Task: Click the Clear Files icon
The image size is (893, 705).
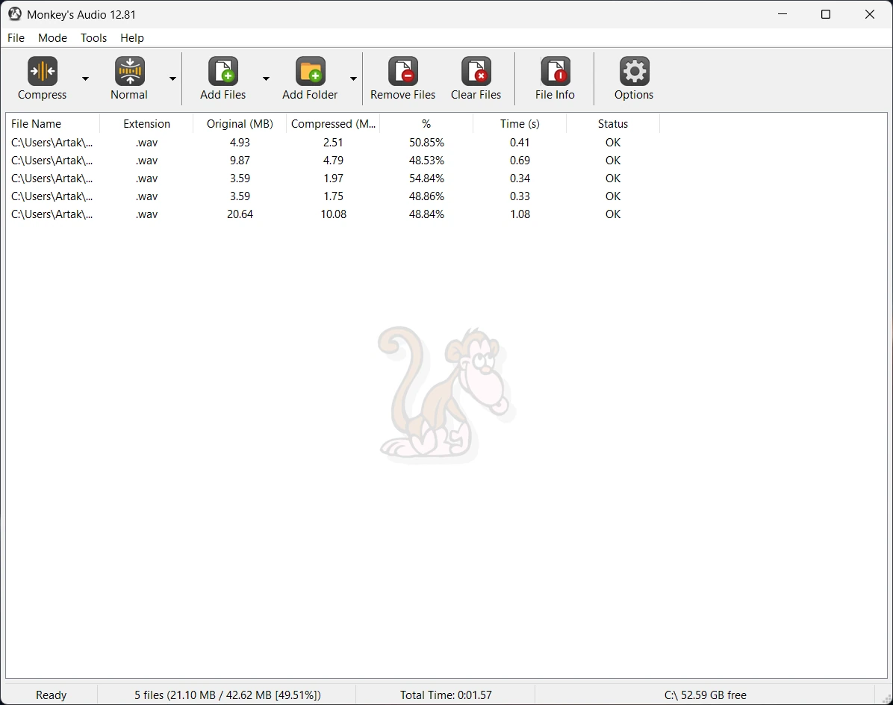Action: pos(476,71)
